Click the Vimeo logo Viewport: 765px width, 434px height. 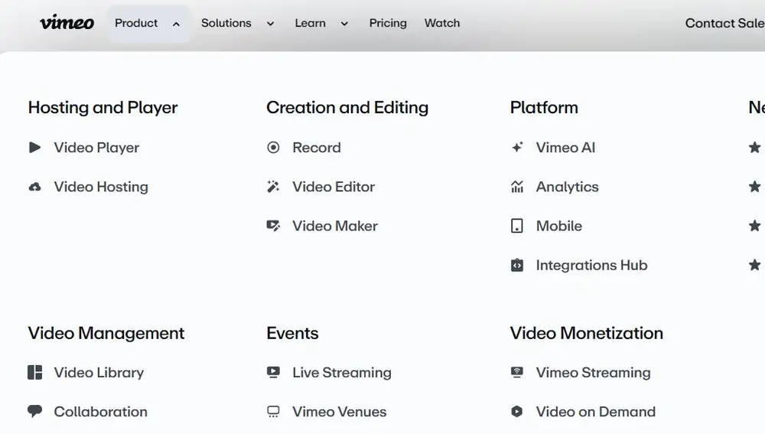[67, 22]
